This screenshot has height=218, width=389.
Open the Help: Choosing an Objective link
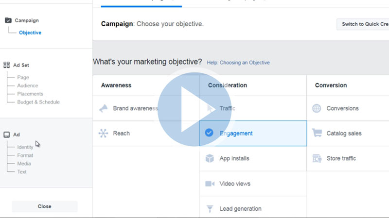pyautogui.click(x=238, y=63)
